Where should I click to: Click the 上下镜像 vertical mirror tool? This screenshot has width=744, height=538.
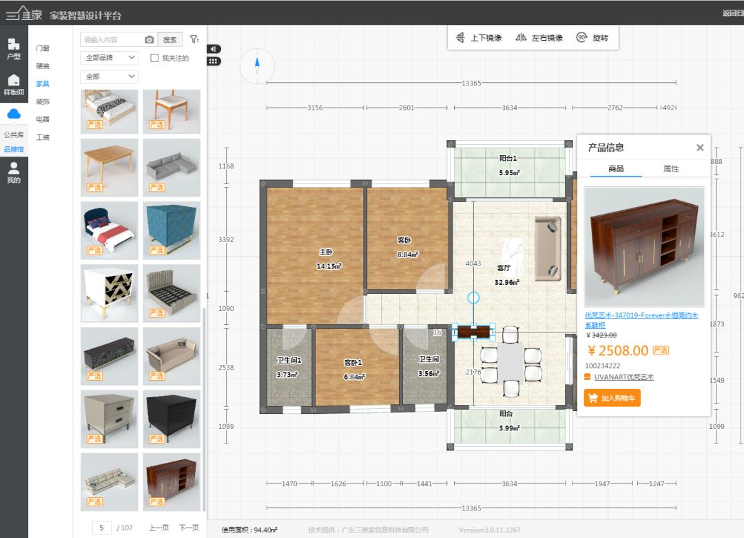tap(479, 39)
